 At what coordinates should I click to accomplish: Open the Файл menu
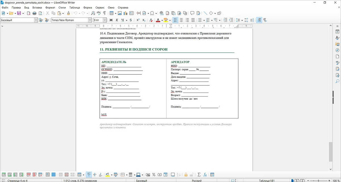click(5, 8)
